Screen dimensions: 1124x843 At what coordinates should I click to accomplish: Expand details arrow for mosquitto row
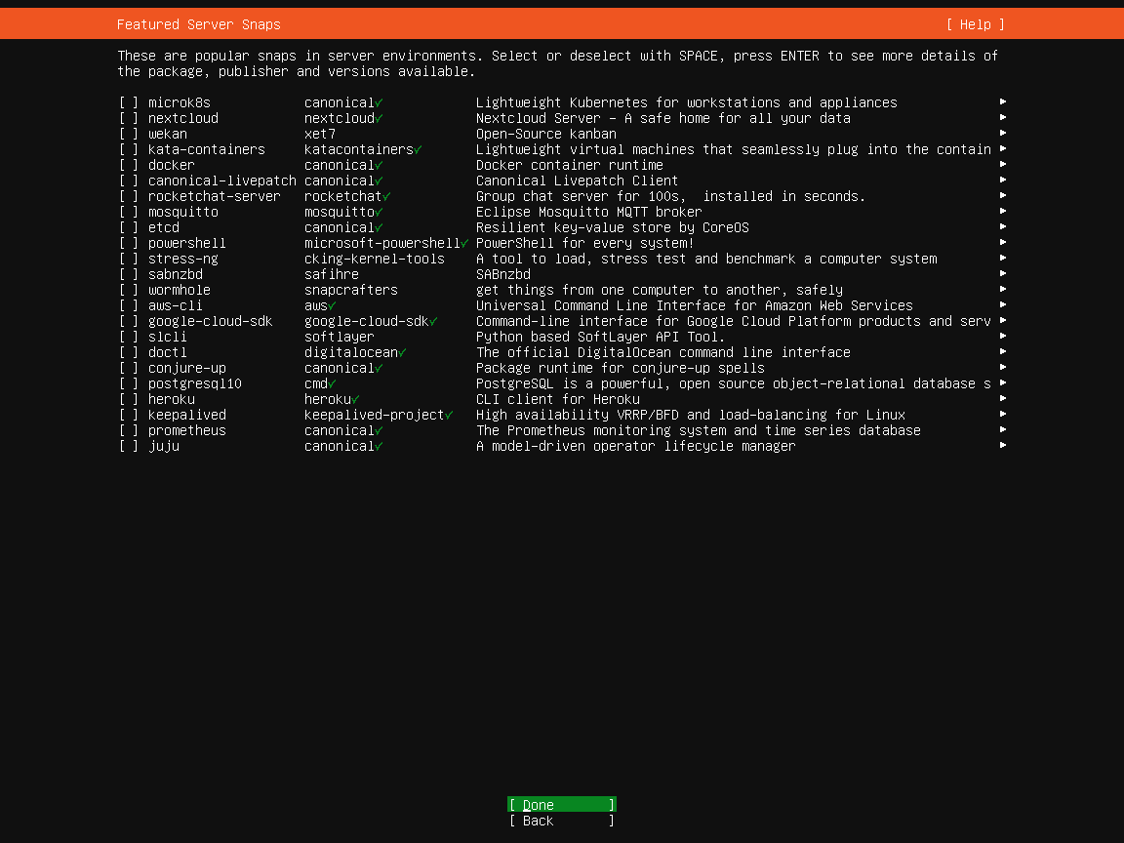pos(1003,211)
